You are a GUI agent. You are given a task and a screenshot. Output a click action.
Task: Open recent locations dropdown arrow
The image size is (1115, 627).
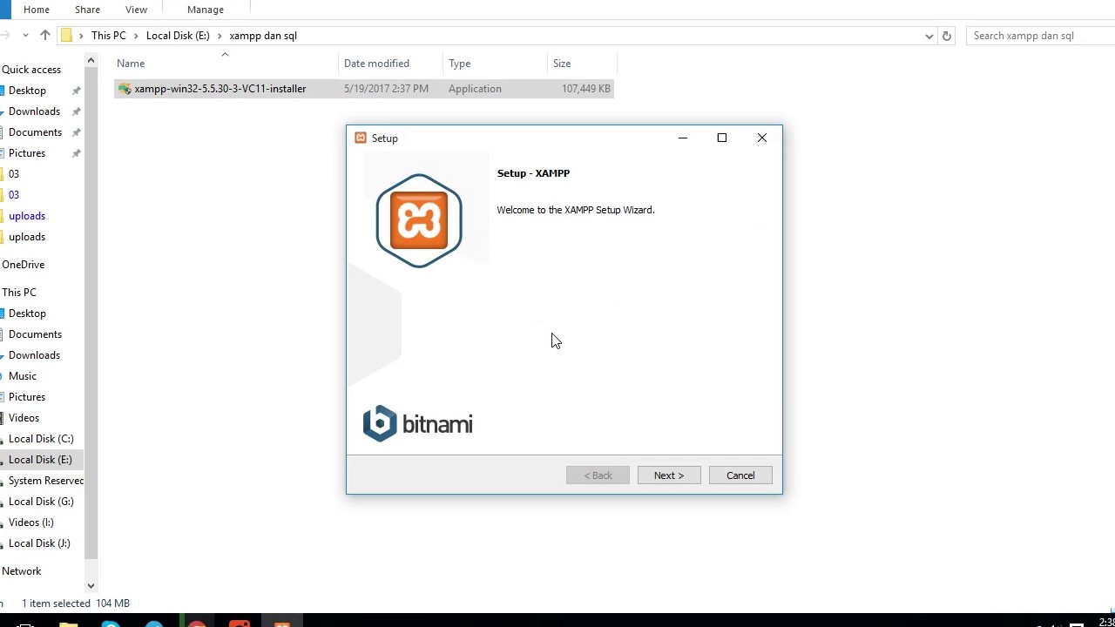click(x=25, y=36)
